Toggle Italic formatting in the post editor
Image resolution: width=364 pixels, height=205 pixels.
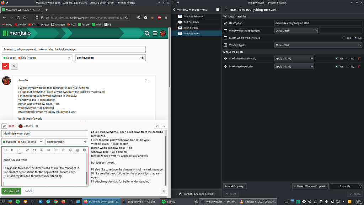[x=19, y=150]
